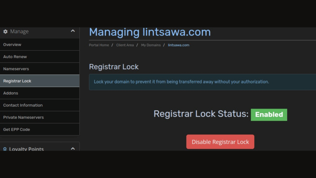Image resolution: width=316 pixels, height=178 pixels.
Task: Click the lintsawa.com breadcrumb
Action: pos(179,45)
